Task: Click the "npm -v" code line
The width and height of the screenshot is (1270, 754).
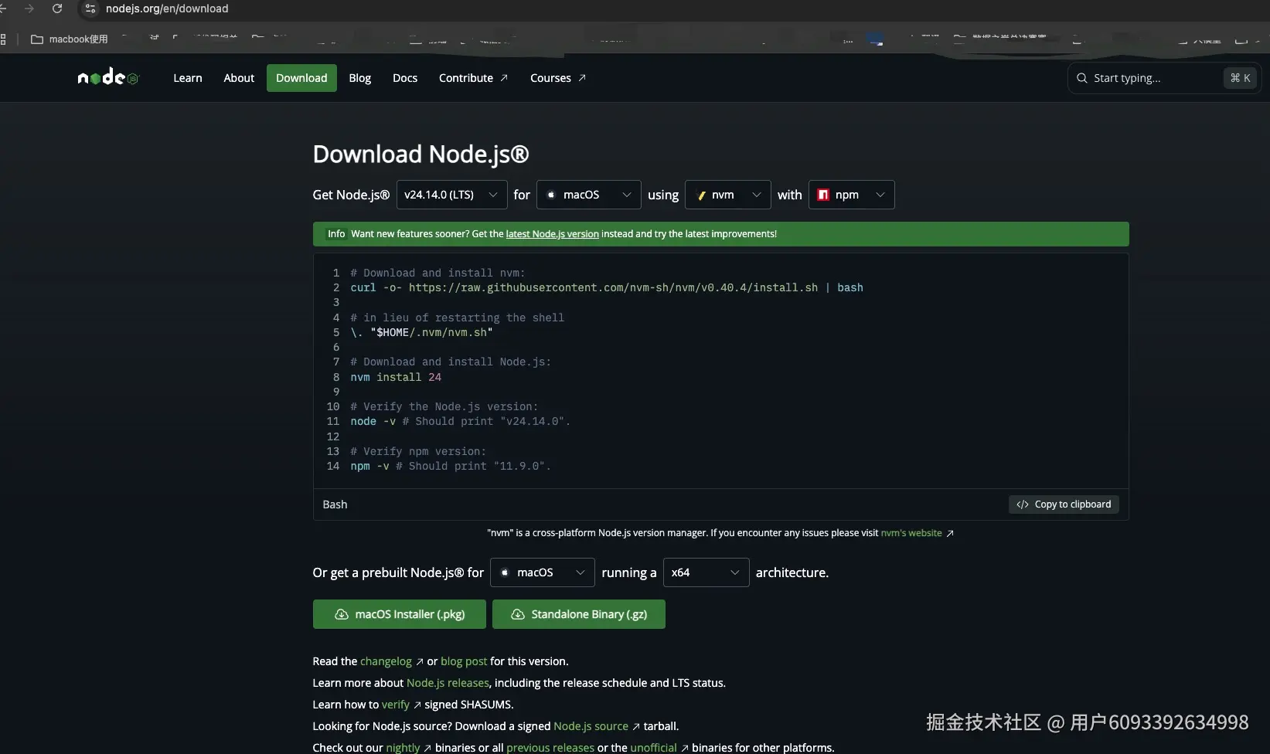Action: tap(451, 467)
